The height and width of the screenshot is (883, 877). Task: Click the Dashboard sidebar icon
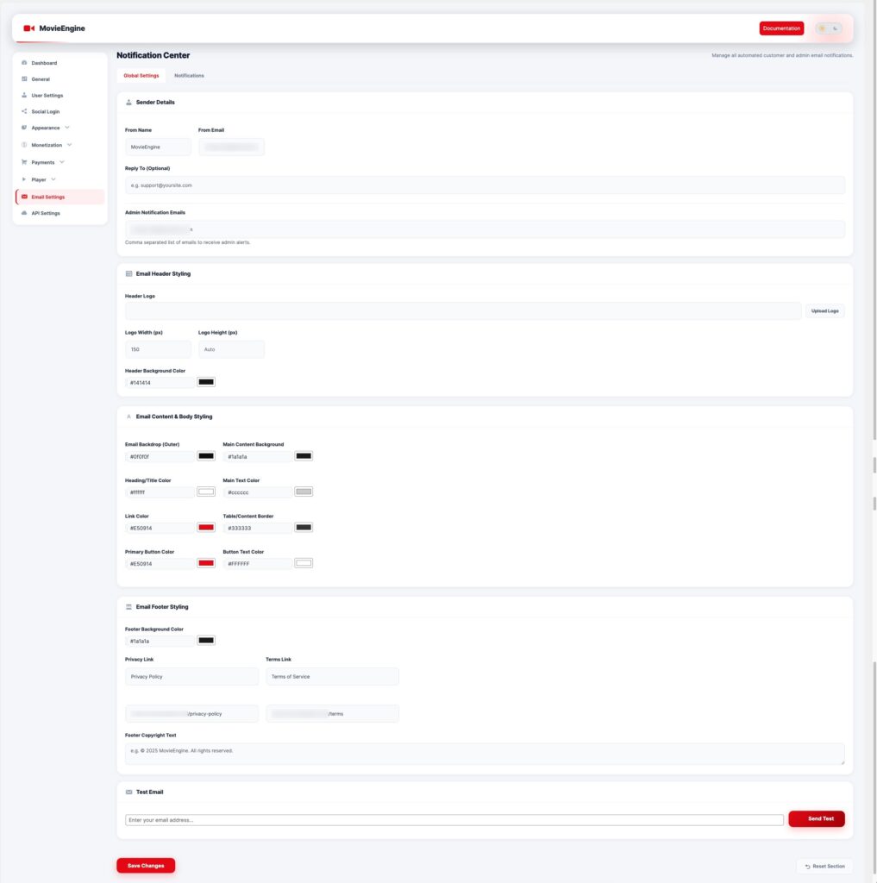click(24, 63)
